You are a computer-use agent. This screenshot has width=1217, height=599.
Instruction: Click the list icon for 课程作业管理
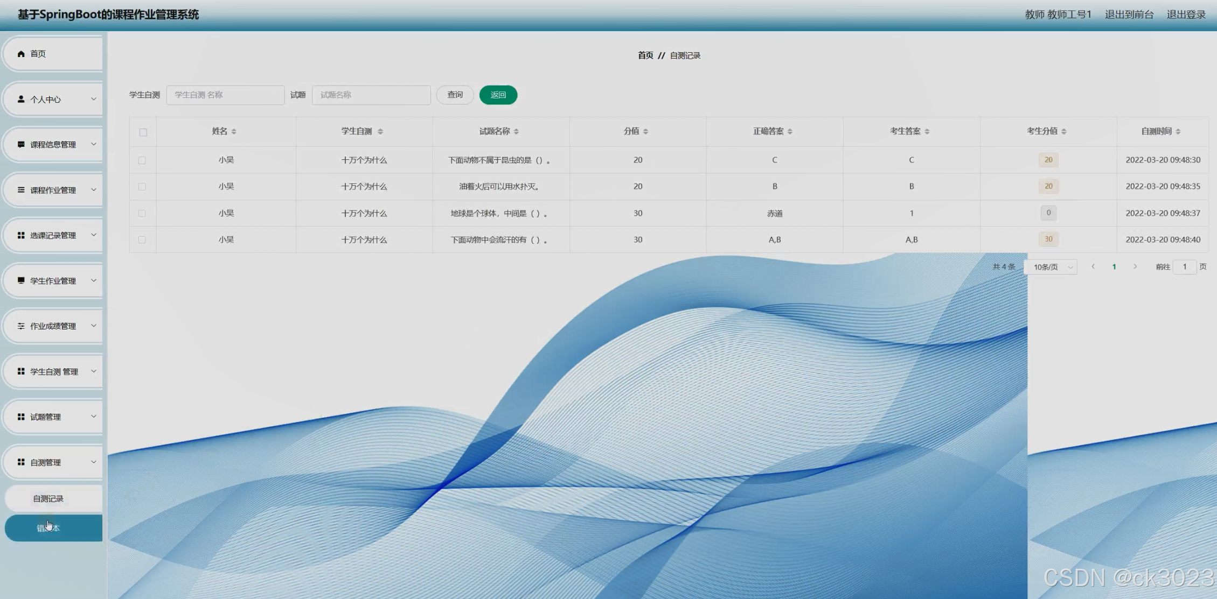(21, 190)
